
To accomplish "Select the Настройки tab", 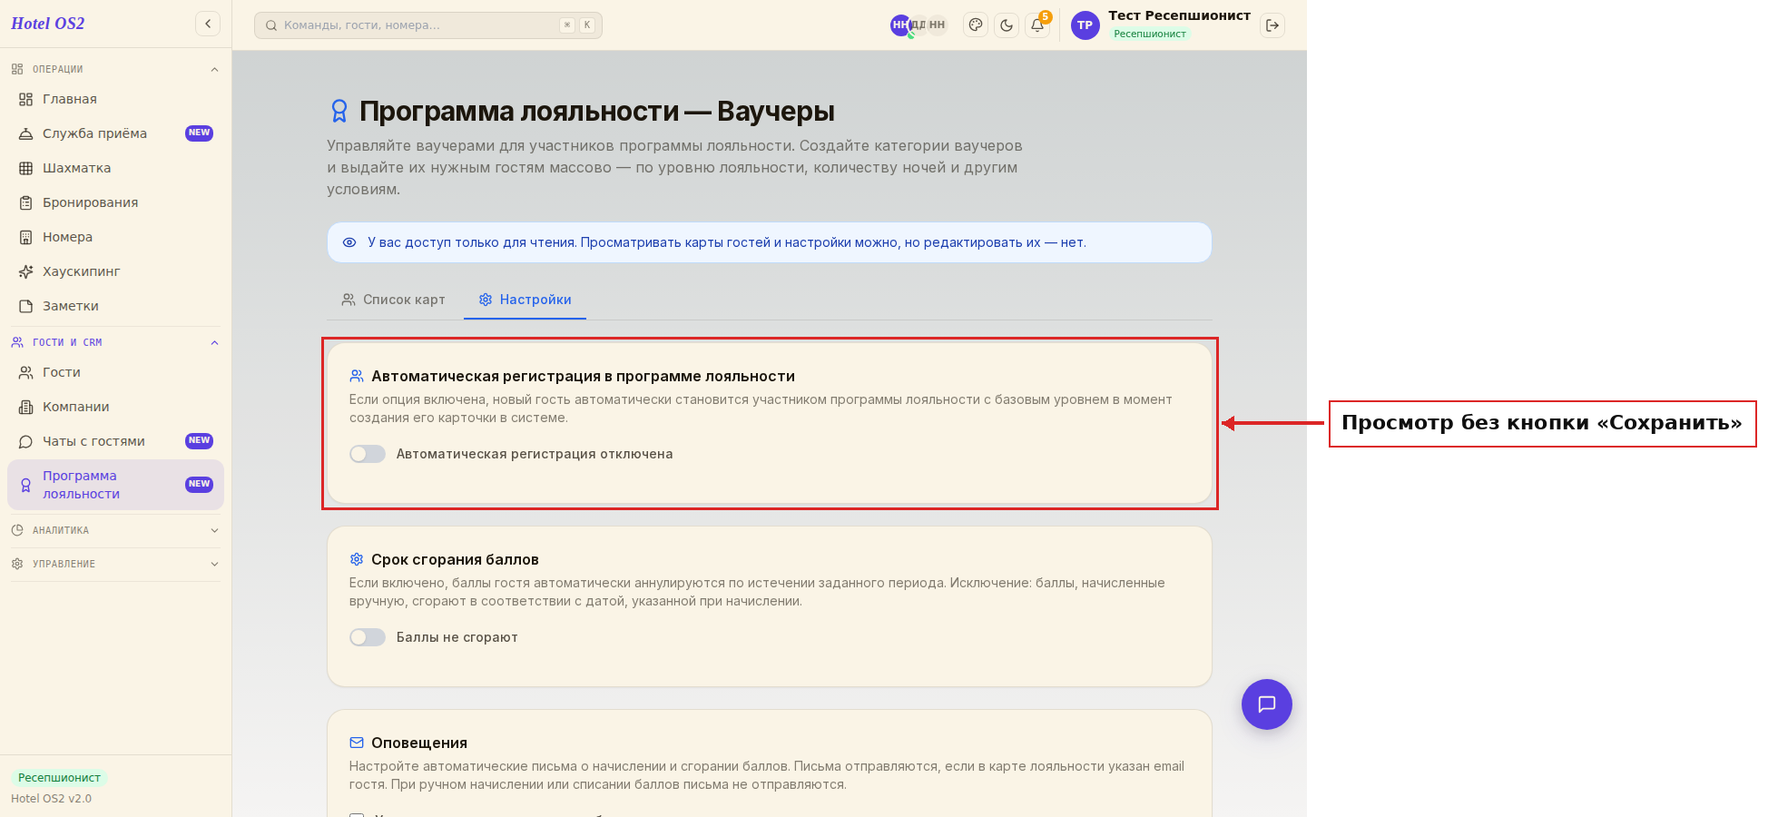I will [525, 300].
